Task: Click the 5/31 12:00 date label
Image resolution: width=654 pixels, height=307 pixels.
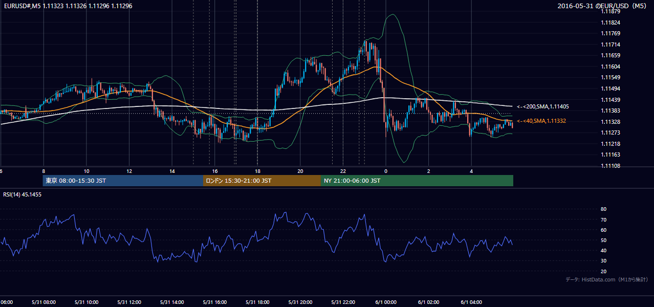Action: 129,302
